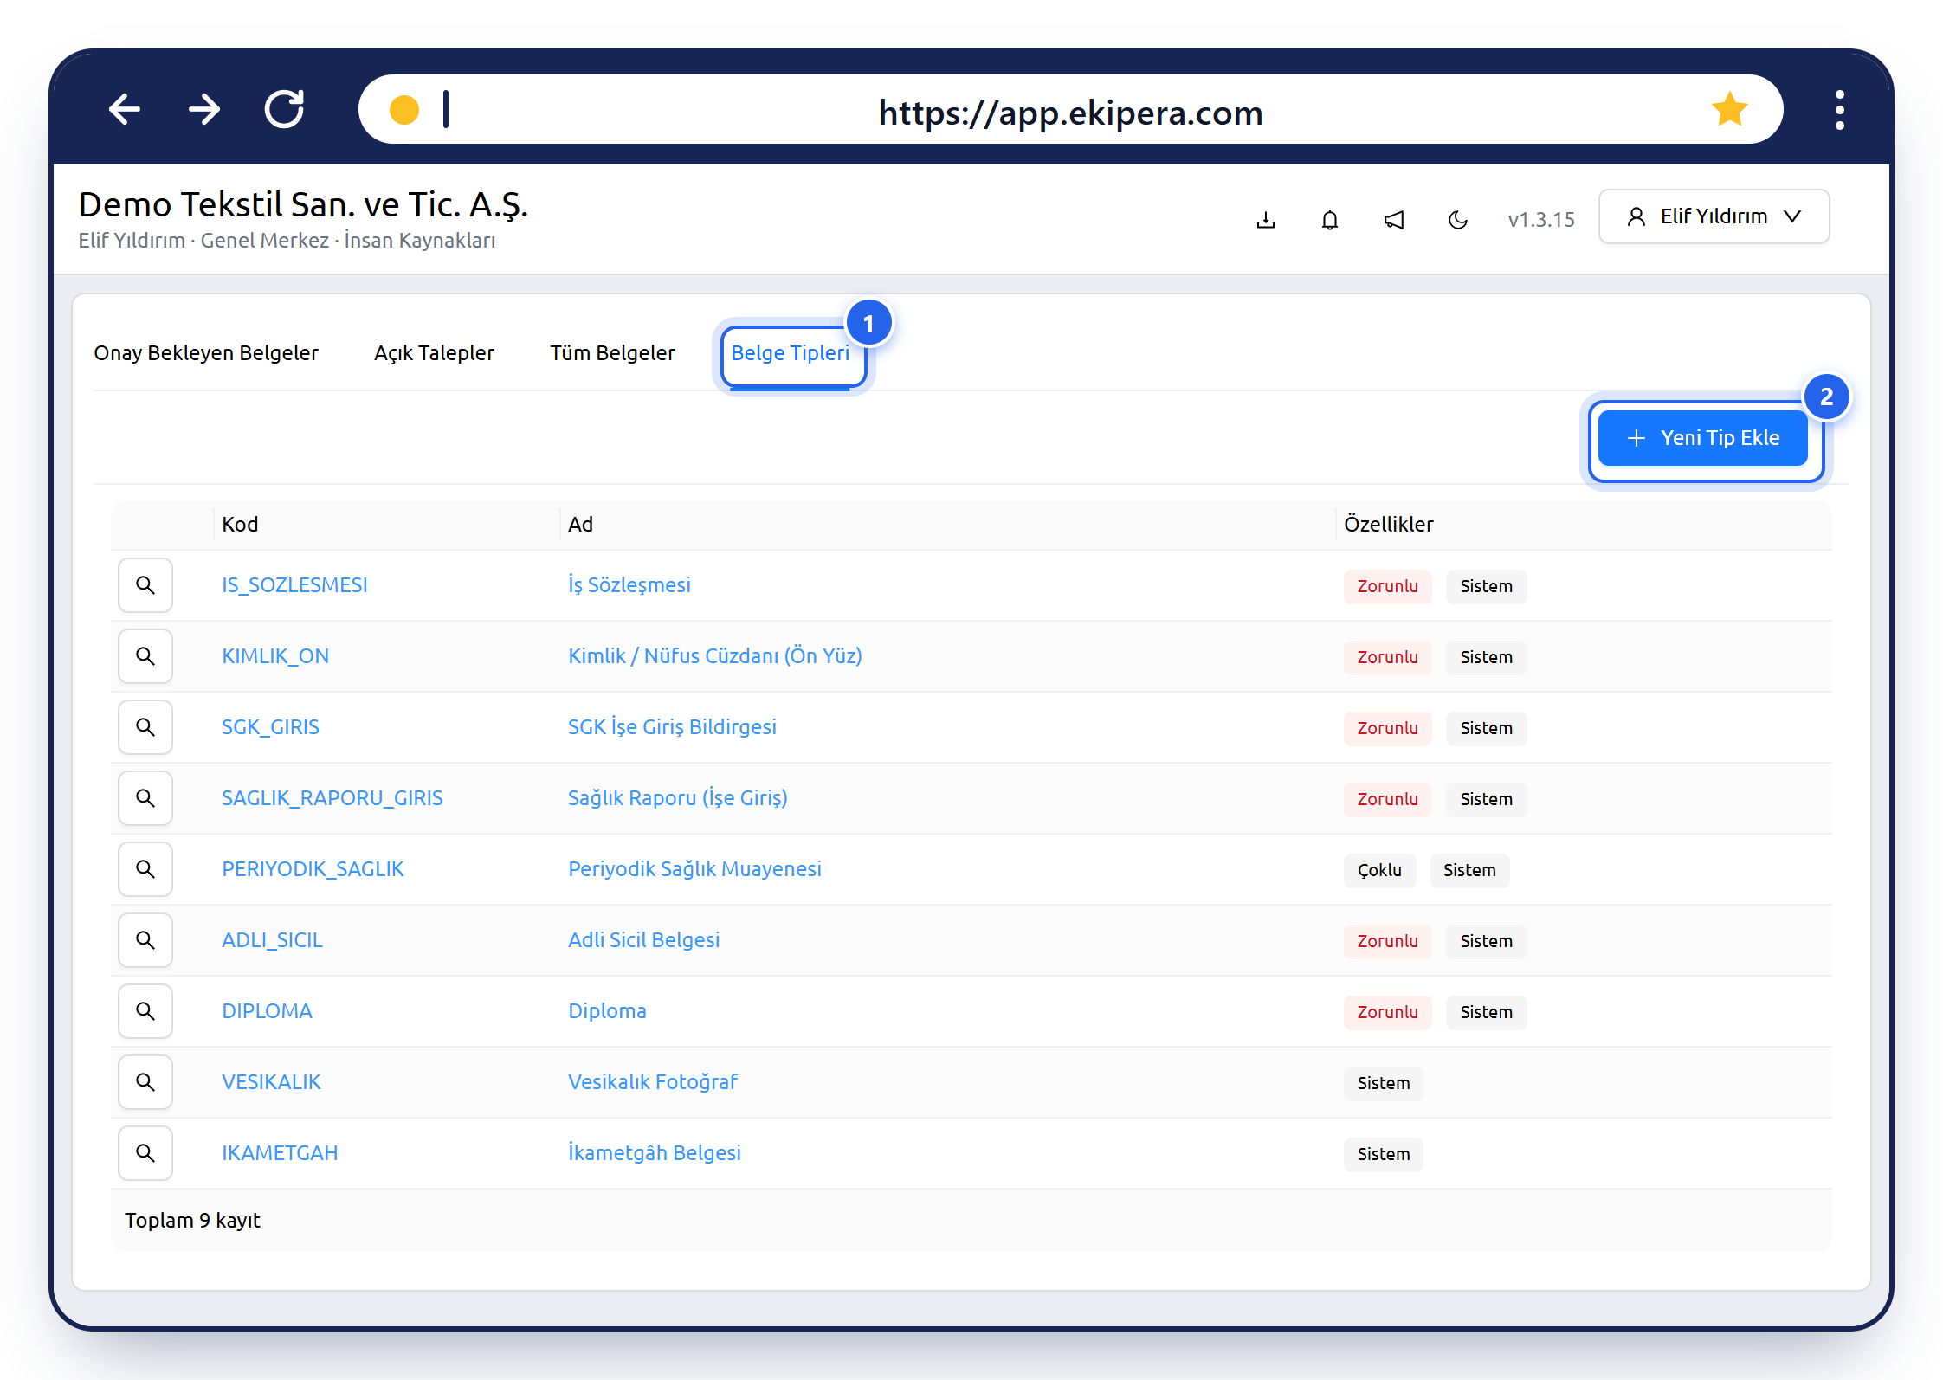Click the Kimlik / Nüfus Cüzdanı (Ön Yüz) link

pyautogui.click(x=715, y=656)
